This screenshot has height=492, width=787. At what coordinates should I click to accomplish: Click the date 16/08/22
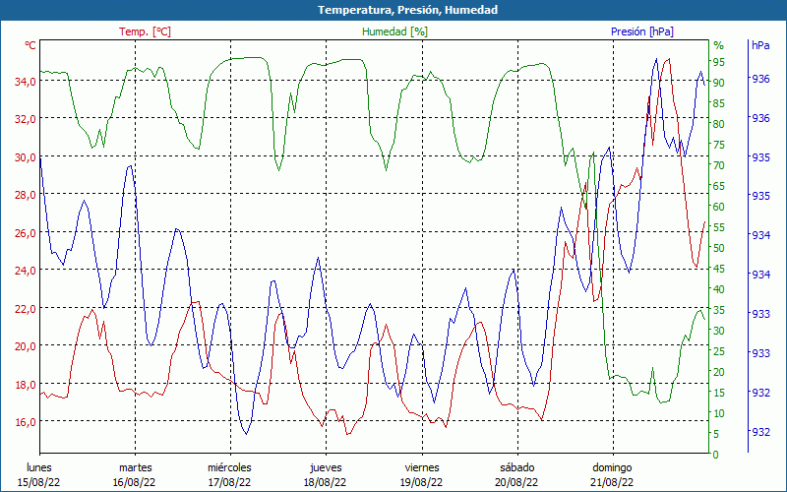135,482
